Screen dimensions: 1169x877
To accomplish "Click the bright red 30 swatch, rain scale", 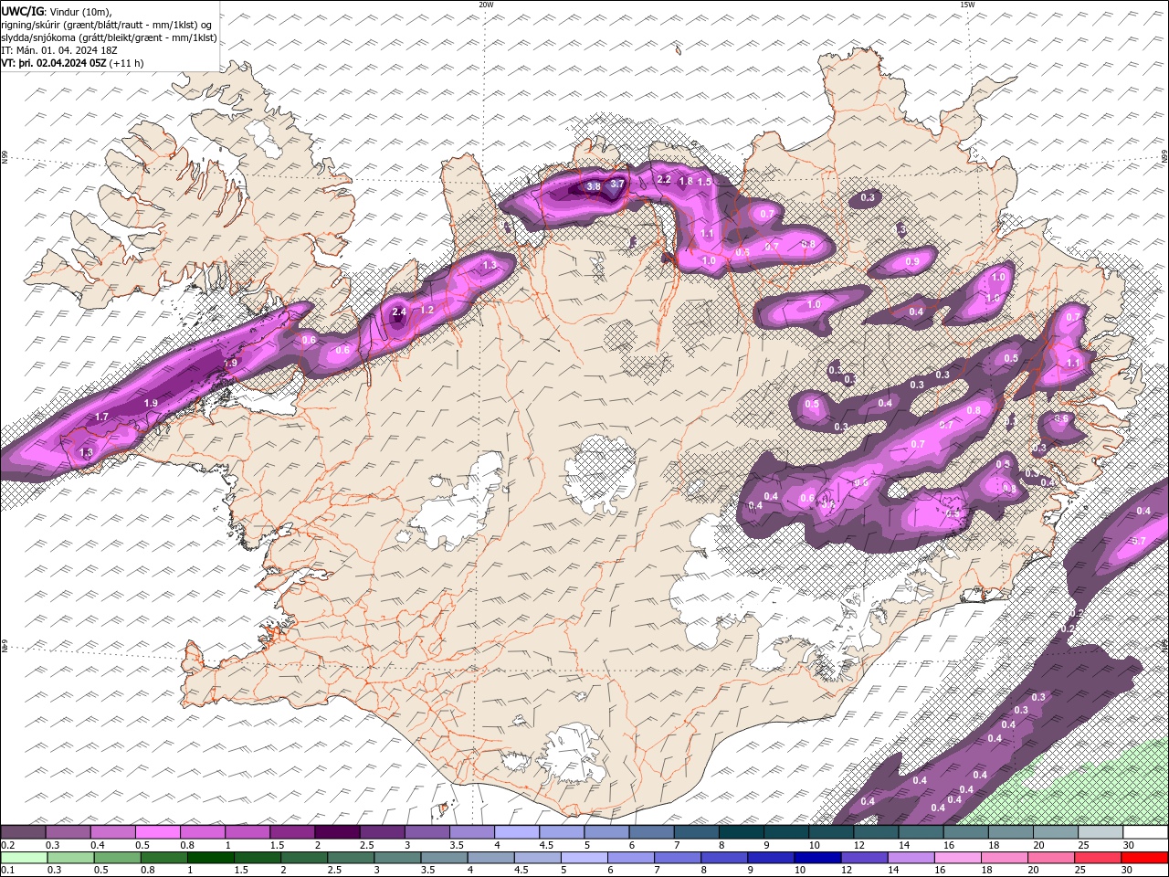I will pos(1144,858).
